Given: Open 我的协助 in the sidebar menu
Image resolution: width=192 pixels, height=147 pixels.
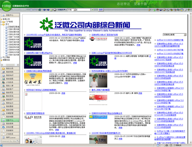Looking at the screenshot, I should [10, 72].
